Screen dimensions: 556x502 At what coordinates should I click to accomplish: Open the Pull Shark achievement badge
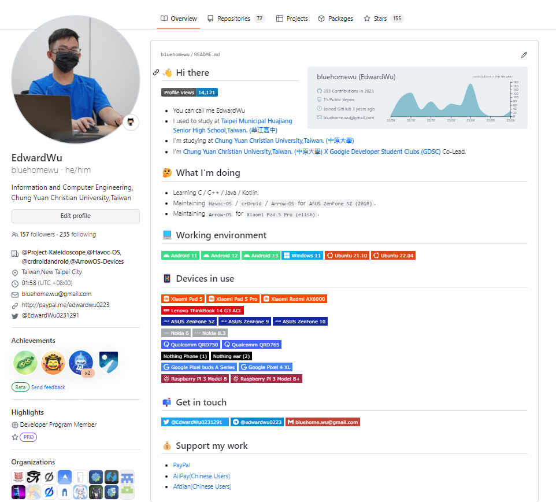(x=81, y=363)
